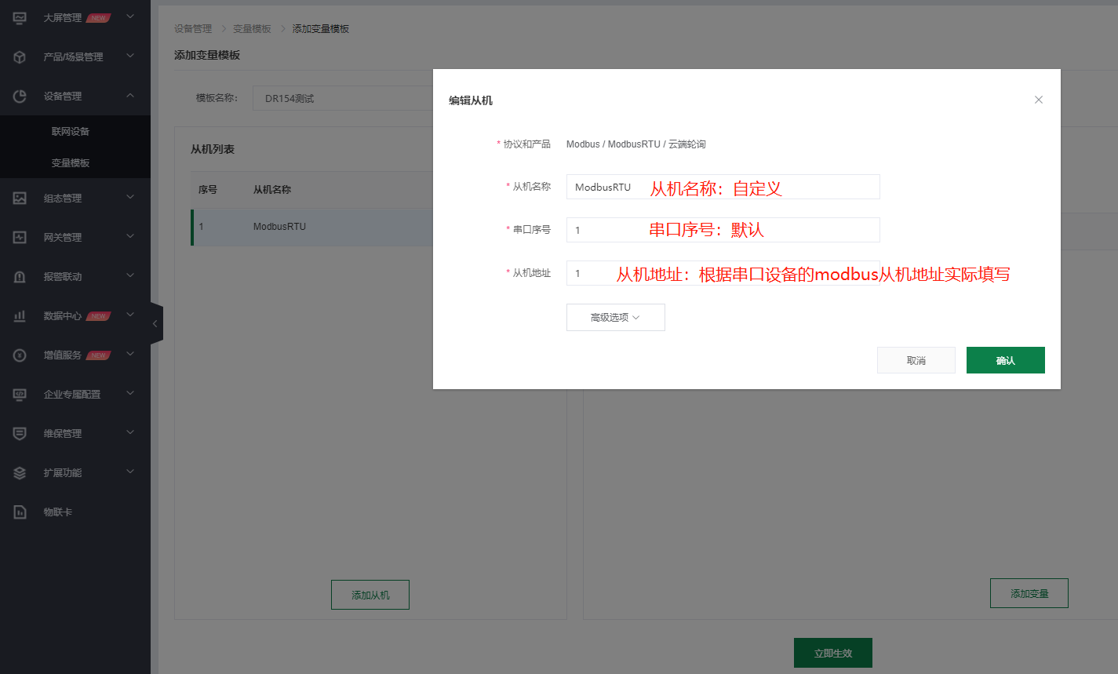Collapse the 设备管理 menu chevron

tap(130, 96)
